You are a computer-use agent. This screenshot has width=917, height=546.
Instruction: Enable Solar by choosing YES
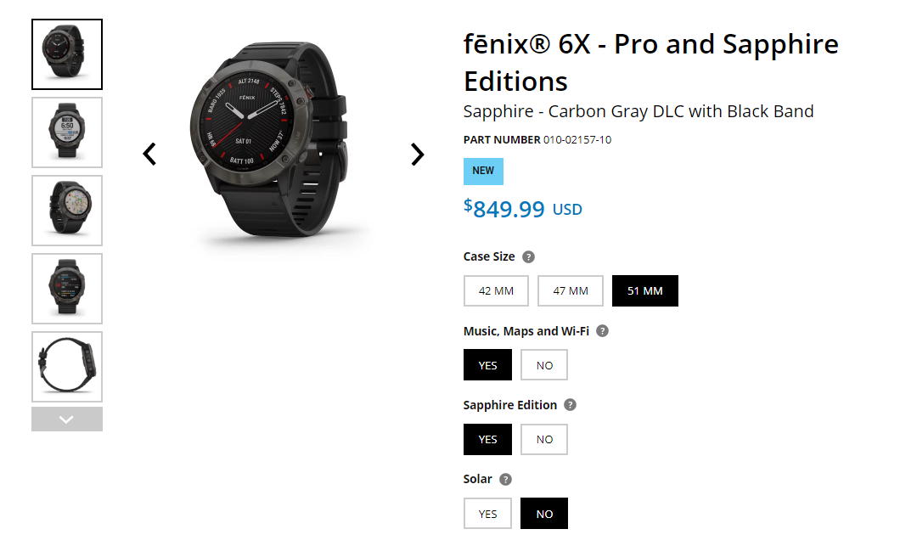tap(487, 514)
